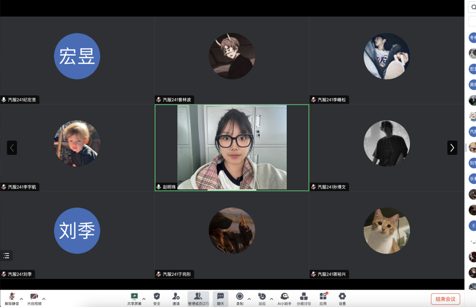Expand video options arrow beside 开启视频
The height and width of the screenshot is (307, 476).
pyautogui.click(x=44, y=299)
